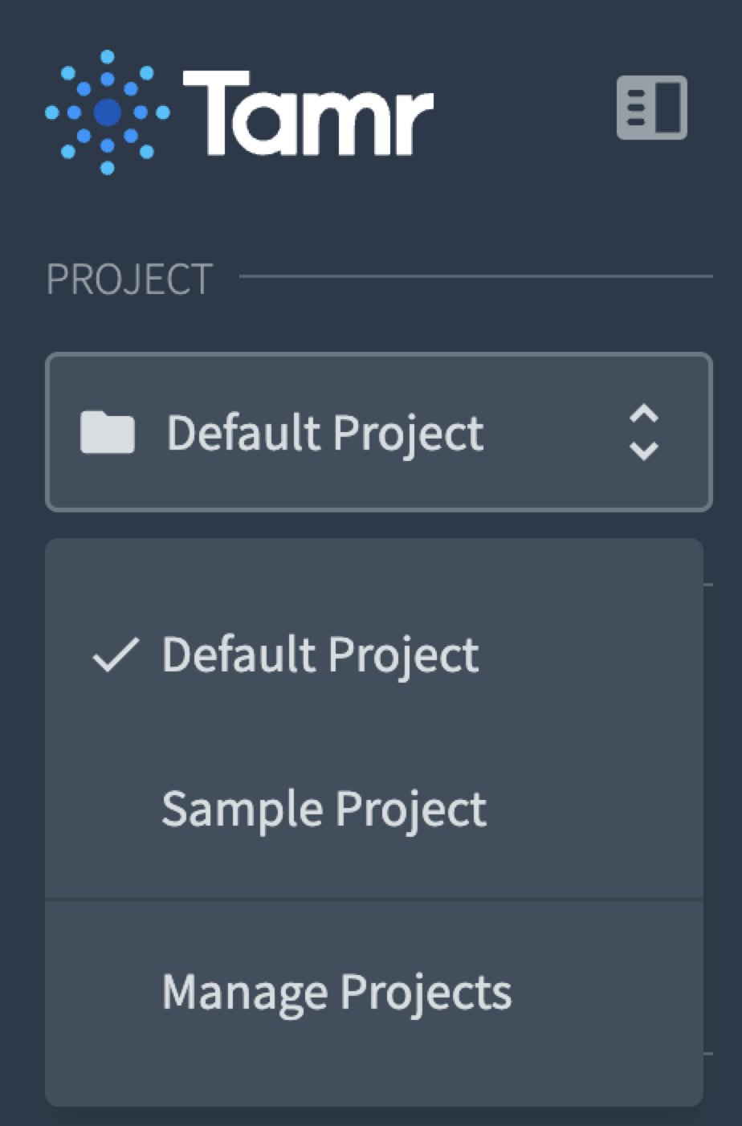The image size is (742, 1126).
Task: Click the word Manage in the bottom menu entry
Action: pos(244,994)
